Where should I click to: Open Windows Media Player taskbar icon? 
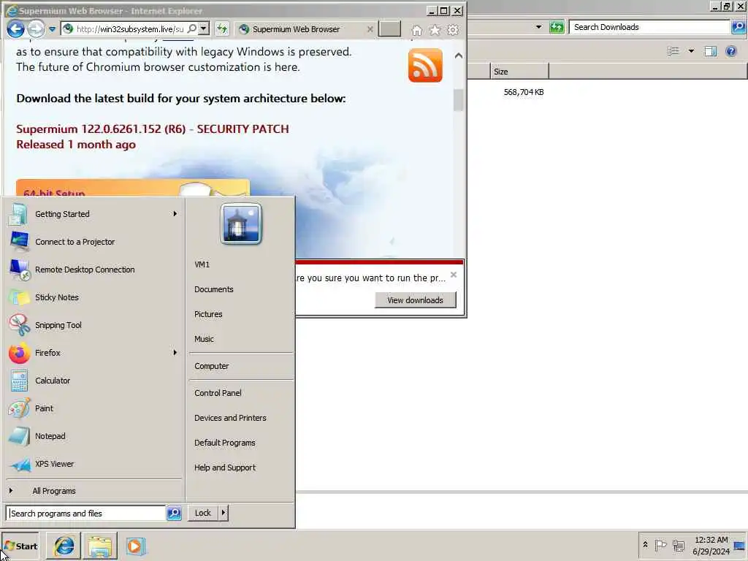[x=135, y=546]
